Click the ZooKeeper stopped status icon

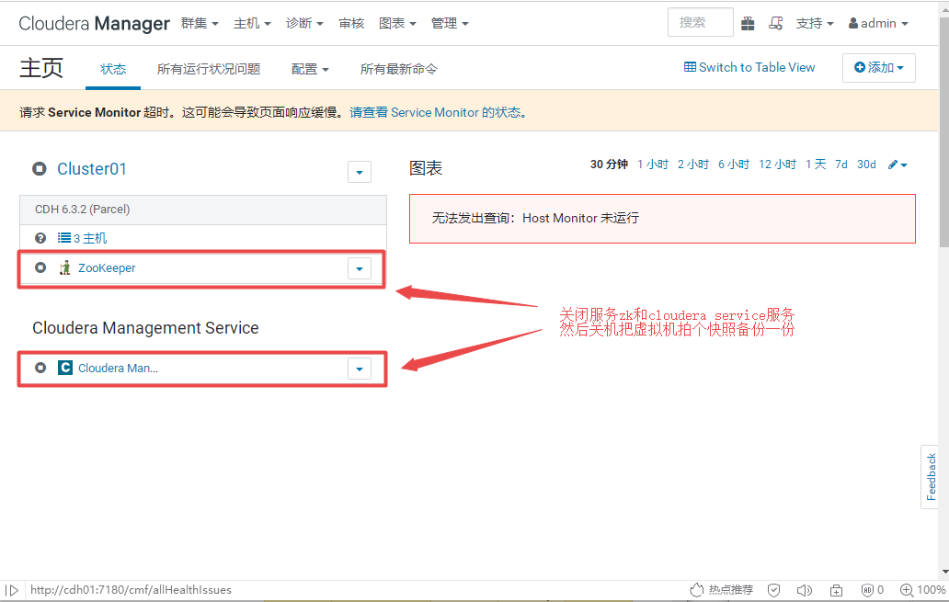[x=40, y=267]
